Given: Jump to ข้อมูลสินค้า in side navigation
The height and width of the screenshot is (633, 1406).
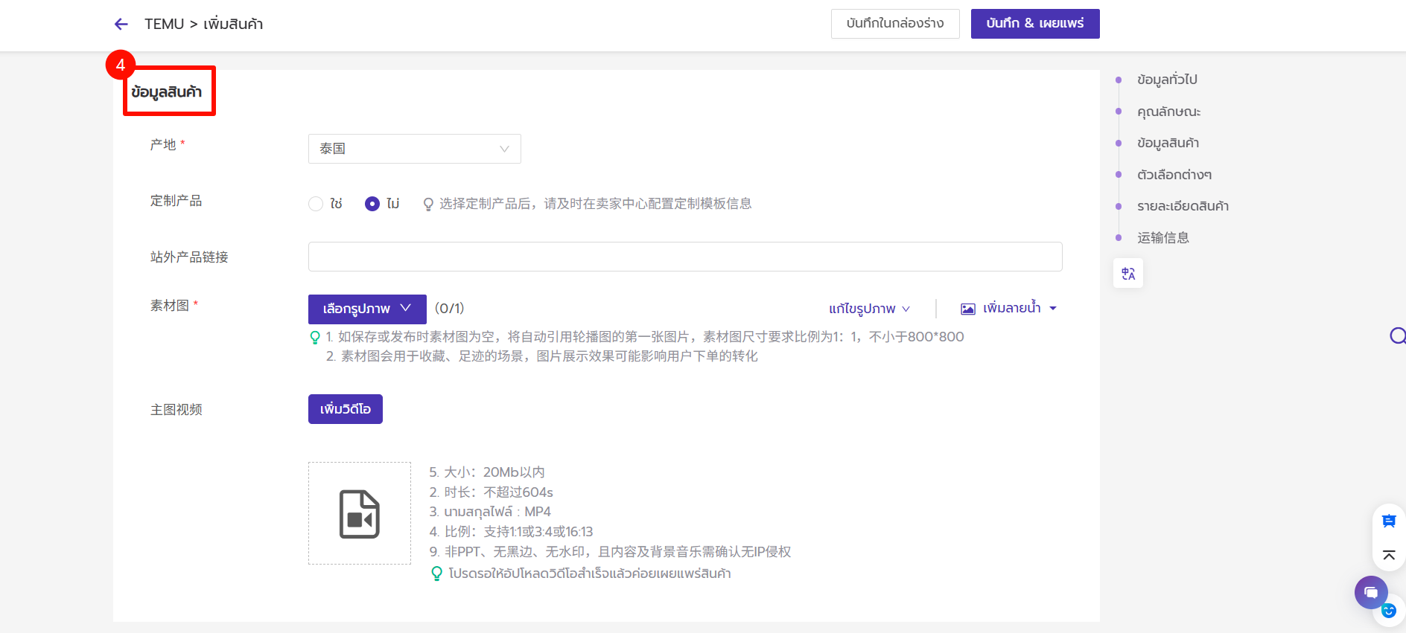Looking at the screenshot, I should click(1168, 143).
